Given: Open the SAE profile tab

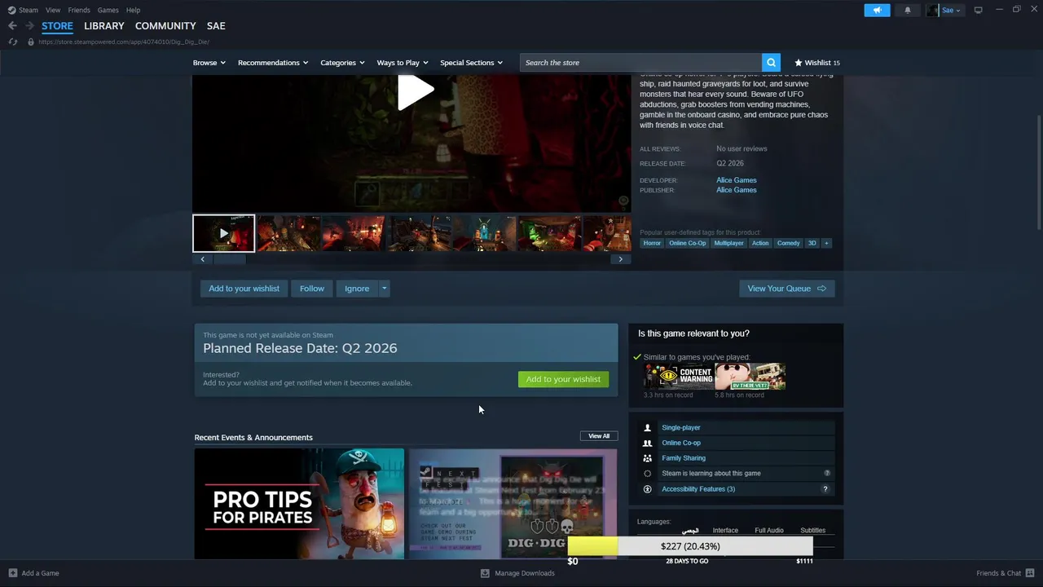Looking at the screenshot, I should click(x=216, y=26).
